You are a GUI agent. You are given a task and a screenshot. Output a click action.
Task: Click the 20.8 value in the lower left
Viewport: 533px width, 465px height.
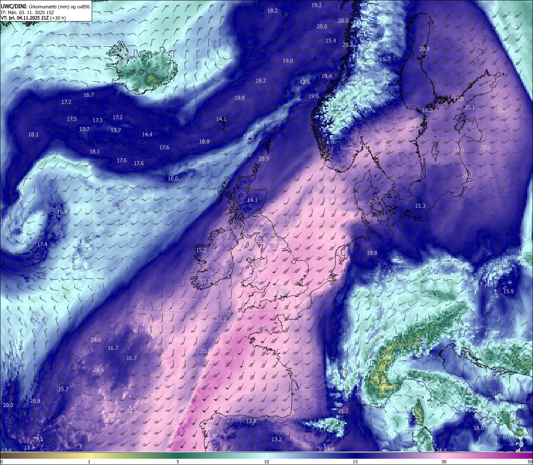(x=35, y=401)
